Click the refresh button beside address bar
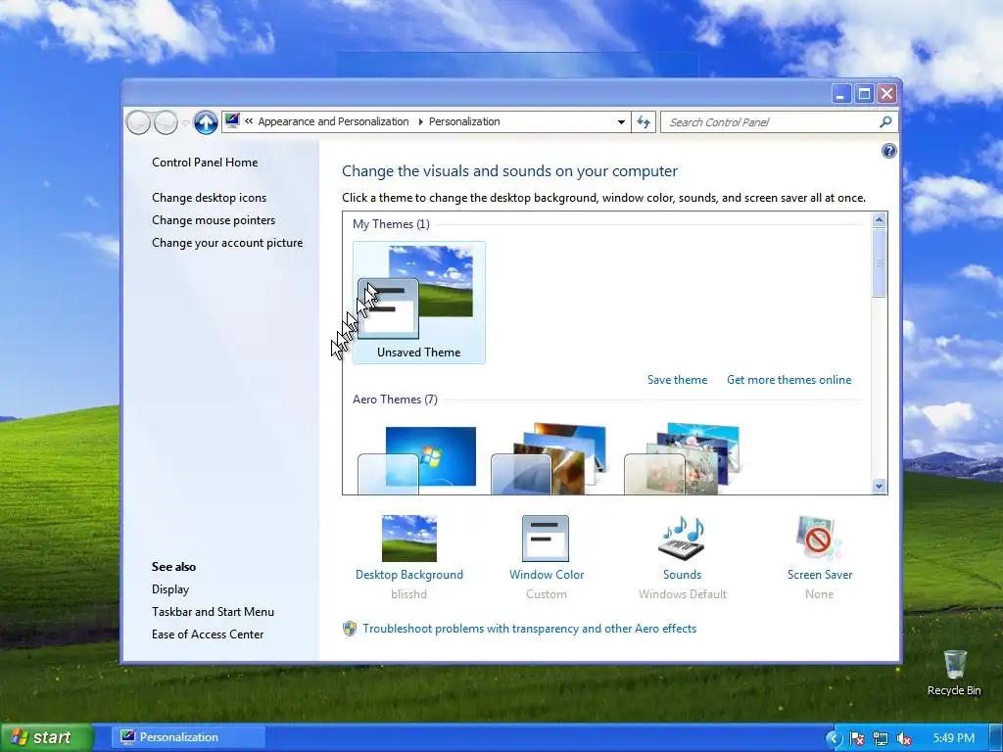This screenshot has width=1003, height=752. coord(644,122)
